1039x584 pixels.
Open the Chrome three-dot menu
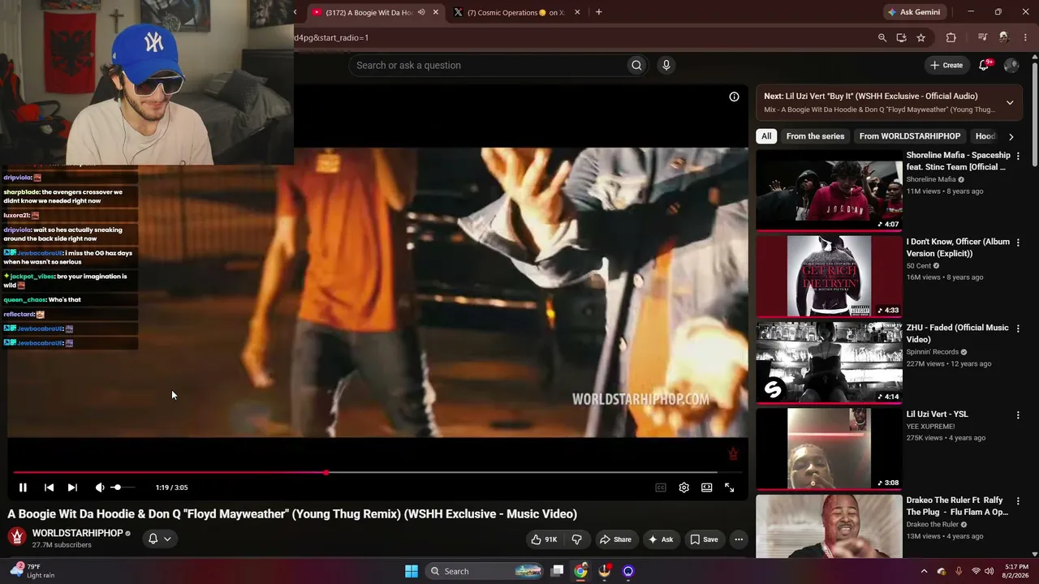[1026, 37]
